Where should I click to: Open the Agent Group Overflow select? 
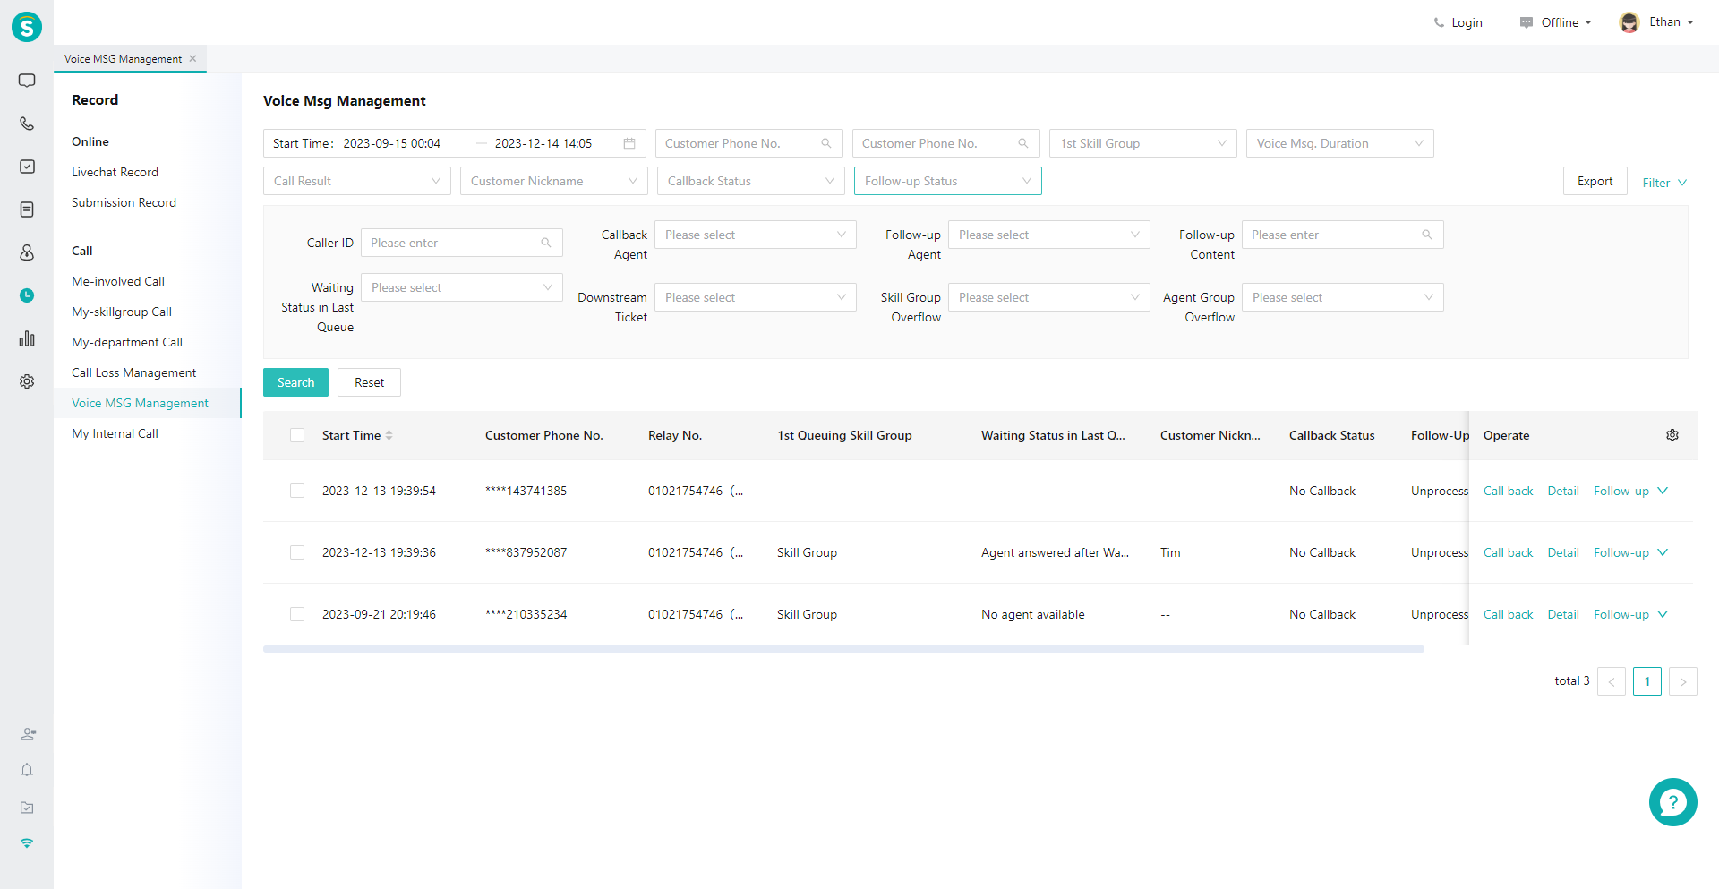click(1343, 297)
